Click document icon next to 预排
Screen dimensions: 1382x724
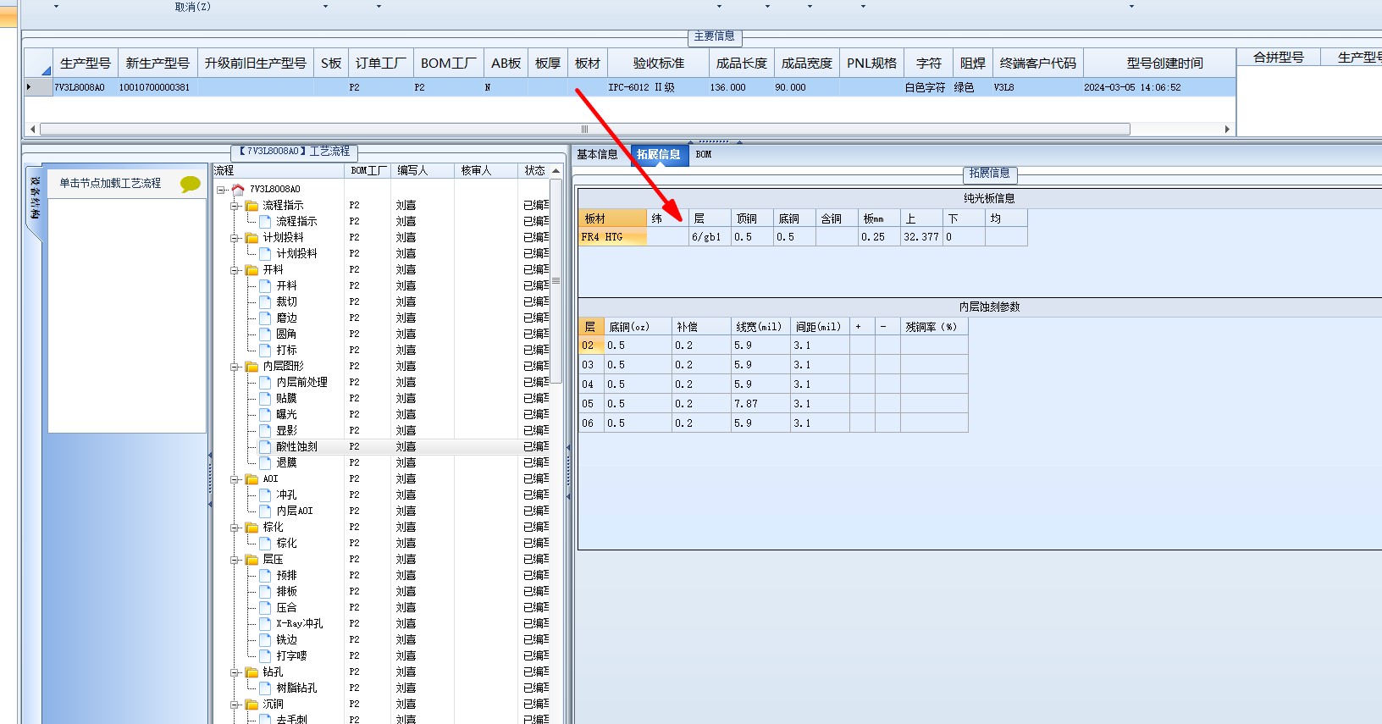(265, 575)
